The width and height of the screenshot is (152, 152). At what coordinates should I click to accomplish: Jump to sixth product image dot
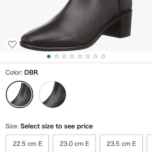click(88, 56)
